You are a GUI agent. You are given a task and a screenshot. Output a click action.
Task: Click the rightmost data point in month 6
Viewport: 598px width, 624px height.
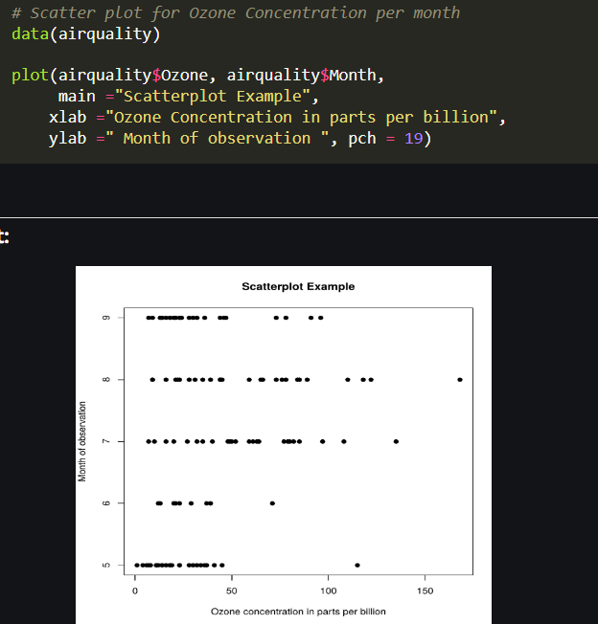(272, 503)
